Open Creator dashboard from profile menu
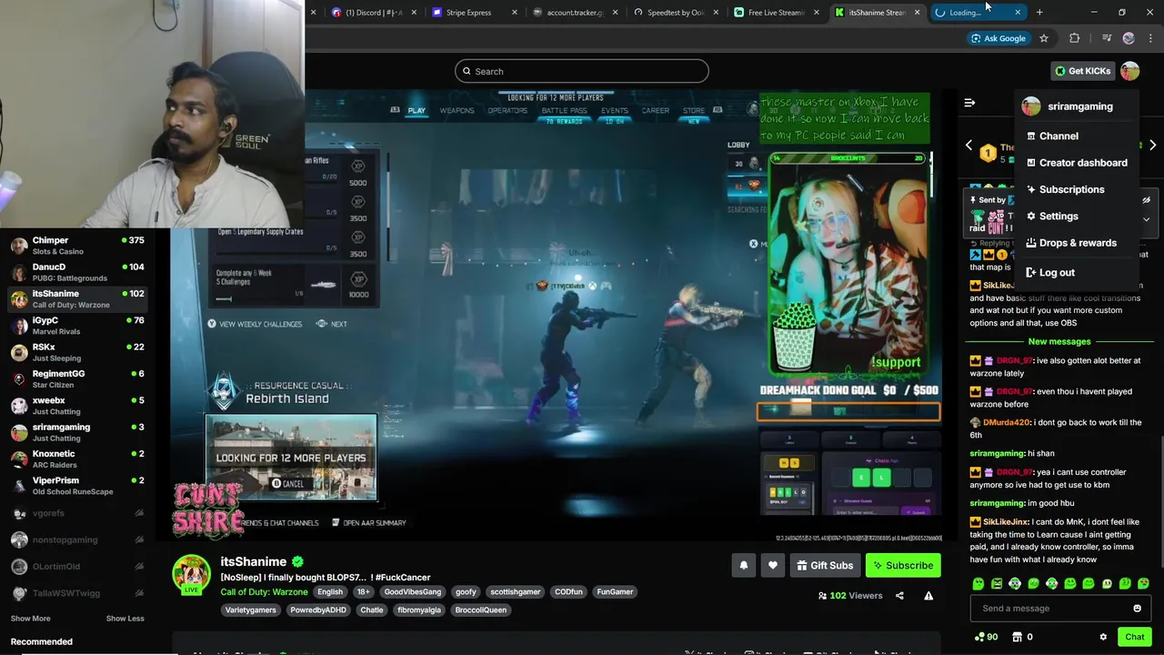The image size is (1164, 655). (x=1077, y=163)
